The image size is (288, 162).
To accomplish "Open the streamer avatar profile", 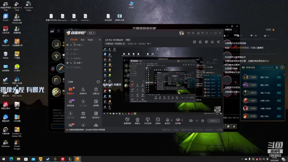I will pos(181,33).
